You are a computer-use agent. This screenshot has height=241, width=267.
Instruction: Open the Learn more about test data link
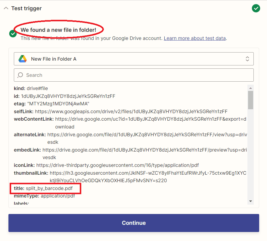pyautogui.click(x=194, y=38)
